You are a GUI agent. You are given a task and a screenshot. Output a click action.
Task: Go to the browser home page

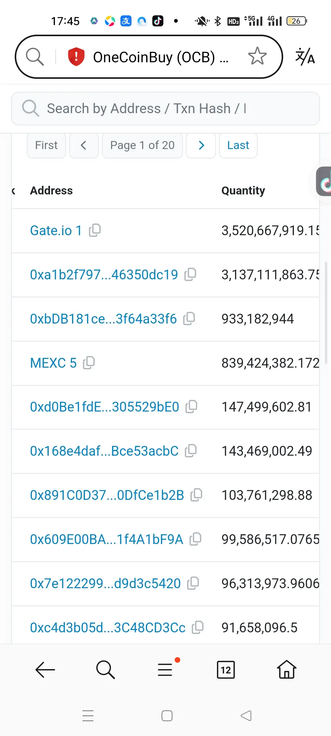(287, 669)
